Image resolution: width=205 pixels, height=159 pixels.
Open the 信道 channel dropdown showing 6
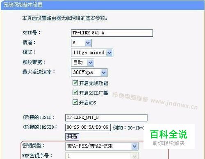[x=81, y=43]
